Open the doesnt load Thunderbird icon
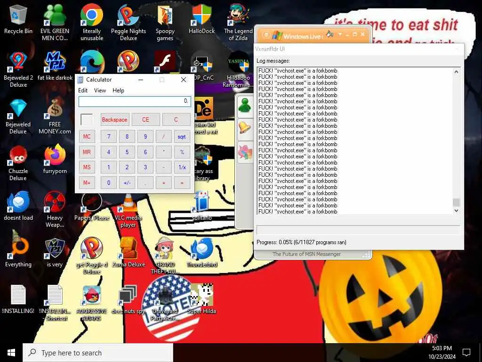 click(x=18, y=206)
